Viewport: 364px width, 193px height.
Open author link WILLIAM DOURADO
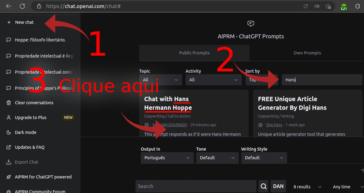pos(170,125)
